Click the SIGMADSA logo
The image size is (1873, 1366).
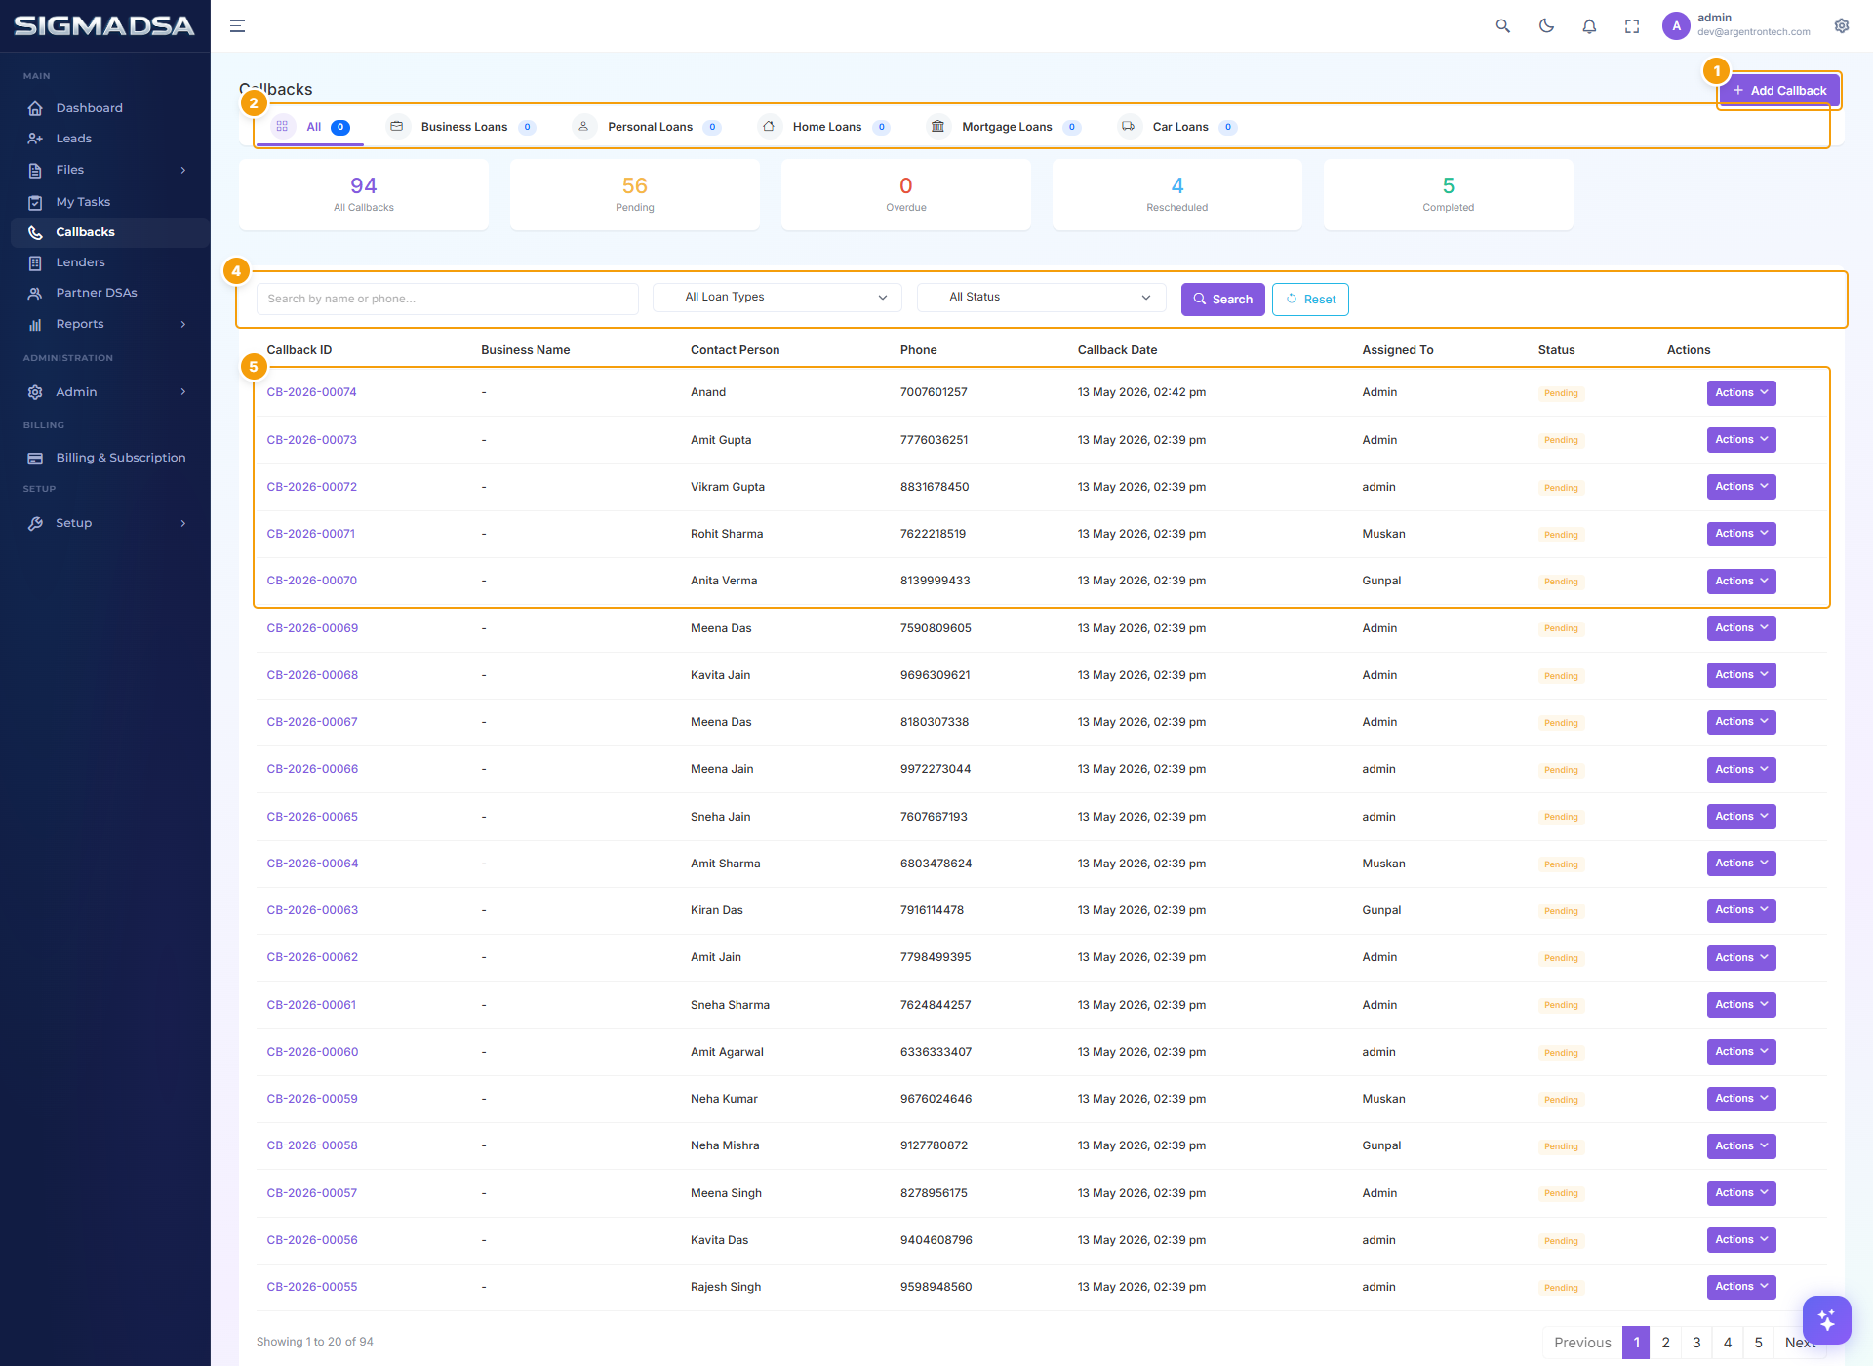(x=104, y=26)
